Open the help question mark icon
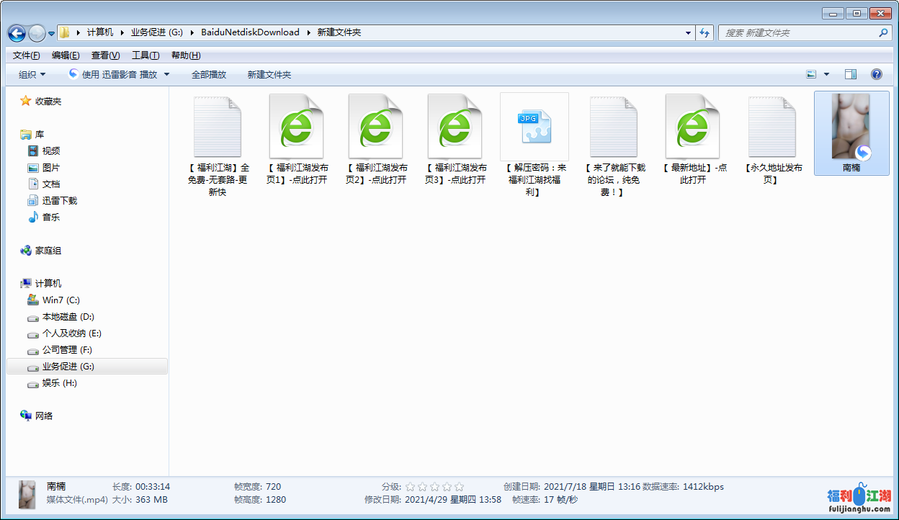Screen dimensions: 899x520 pyautogui.click(x=877, y=74)
